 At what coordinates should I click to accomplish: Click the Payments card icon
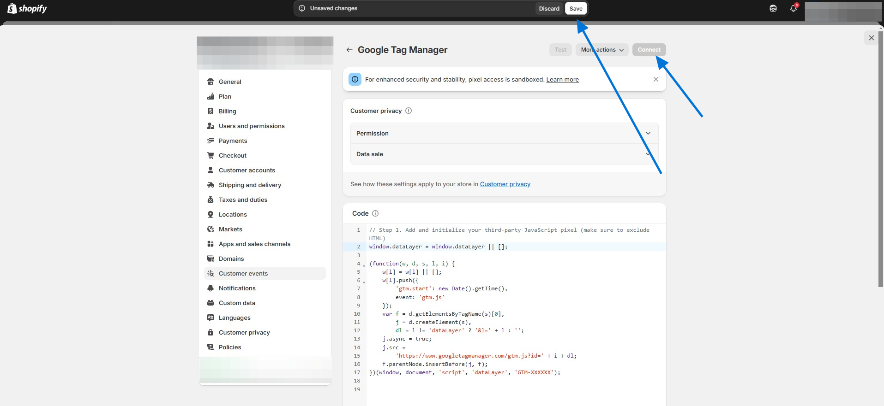[210, 141]
